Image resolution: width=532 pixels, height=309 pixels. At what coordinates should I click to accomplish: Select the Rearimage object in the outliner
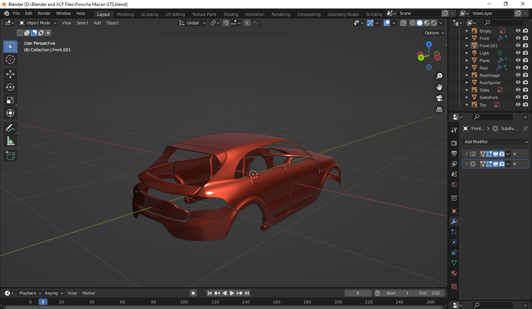click(490, 75)
